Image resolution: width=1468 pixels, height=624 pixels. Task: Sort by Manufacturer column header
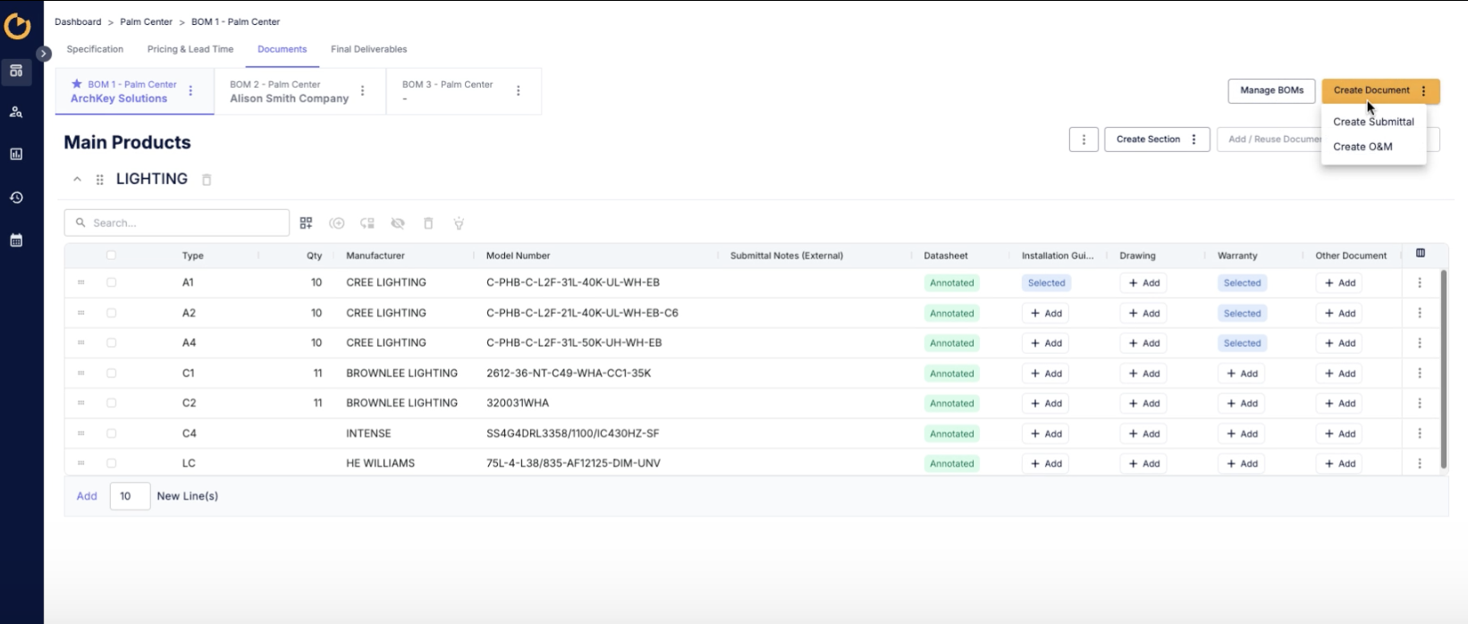(375, 256)
